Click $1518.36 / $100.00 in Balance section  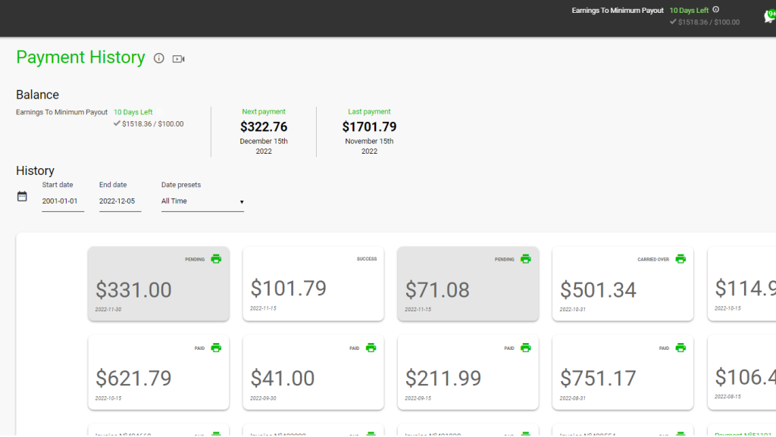[153, 124]
